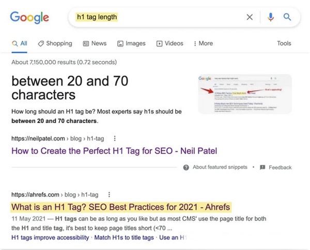Screen dimensions: 310x250
Task: Clear the search query with X icon
Action: coord(250,17)
